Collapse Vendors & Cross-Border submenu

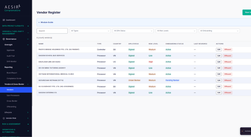pos(28,84)
